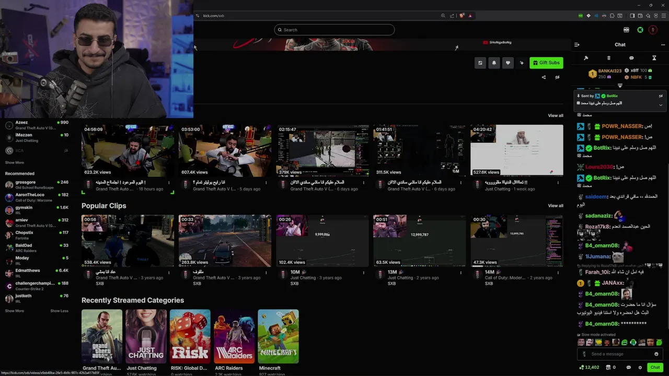669x376 pixels.
Task: Click the share page icon in address bar
Action: pyautogui.click(x=452, y=16)
